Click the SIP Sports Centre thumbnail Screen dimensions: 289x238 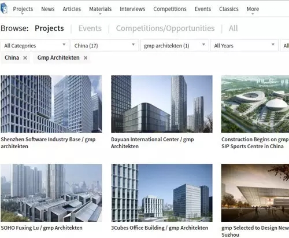(255, 104)
